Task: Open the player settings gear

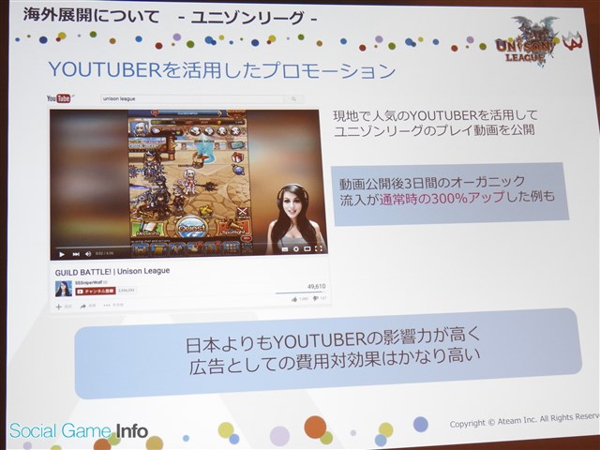Action: tap(296, 249)
